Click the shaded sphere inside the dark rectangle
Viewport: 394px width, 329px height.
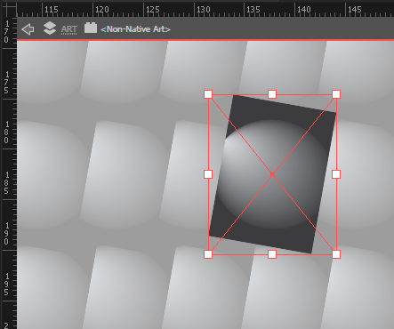273,174
